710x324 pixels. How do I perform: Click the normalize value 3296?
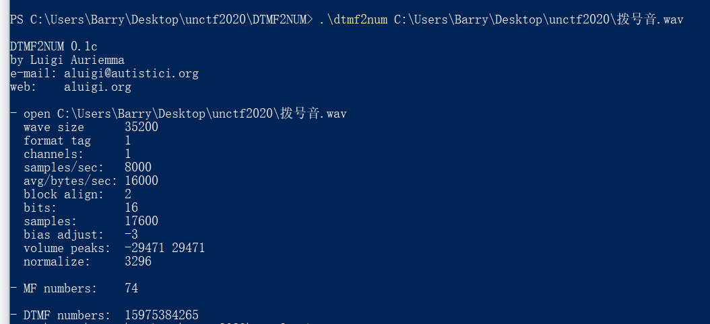pyautogui.click(x=138, y=261)
